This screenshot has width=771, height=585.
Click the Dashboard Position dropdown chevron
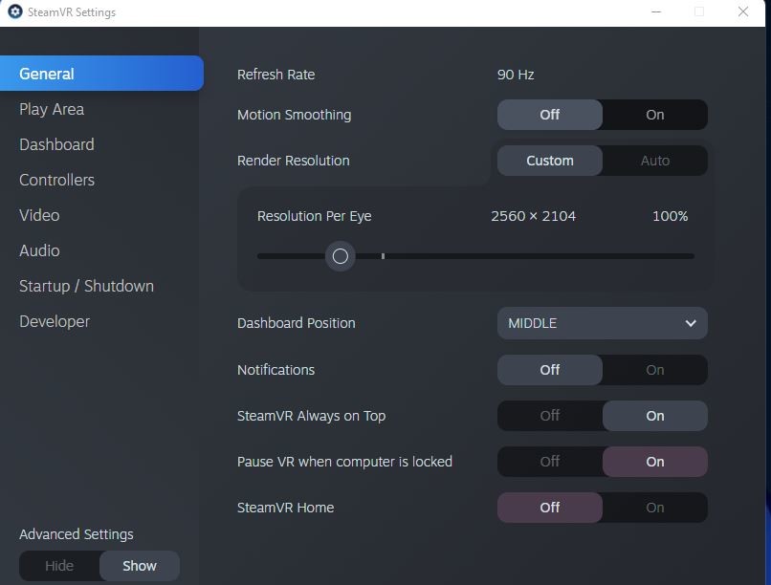(691, 323)
